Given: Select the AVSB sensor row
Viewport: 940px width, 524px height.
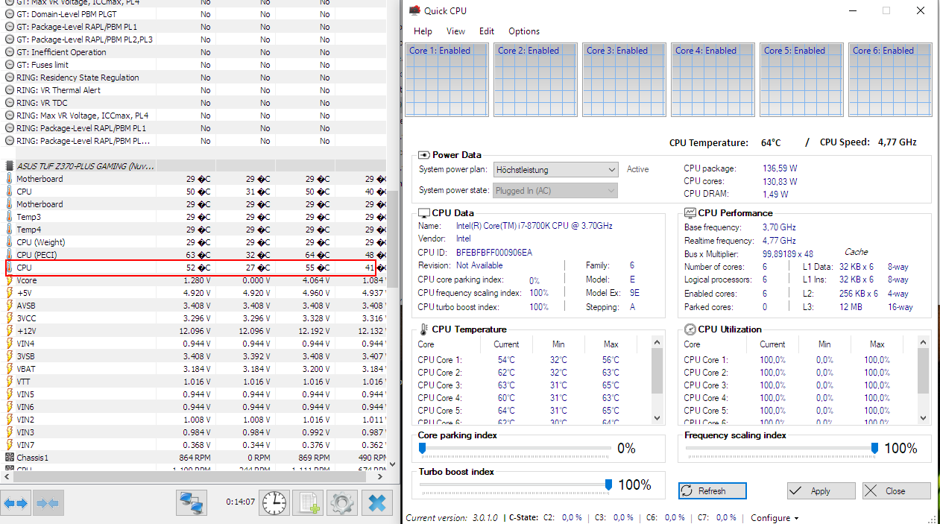Looking at the screenshot, I should point(194,306).
